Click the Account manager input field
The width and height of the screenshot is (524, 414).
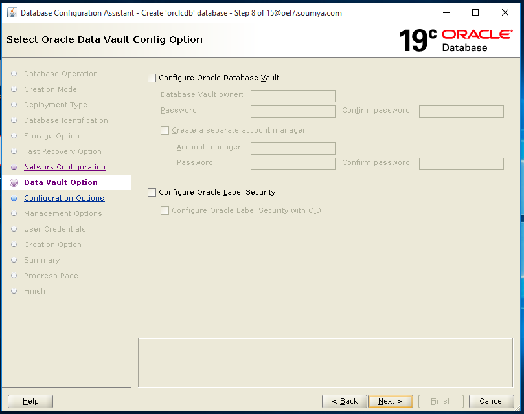(293, 148)
